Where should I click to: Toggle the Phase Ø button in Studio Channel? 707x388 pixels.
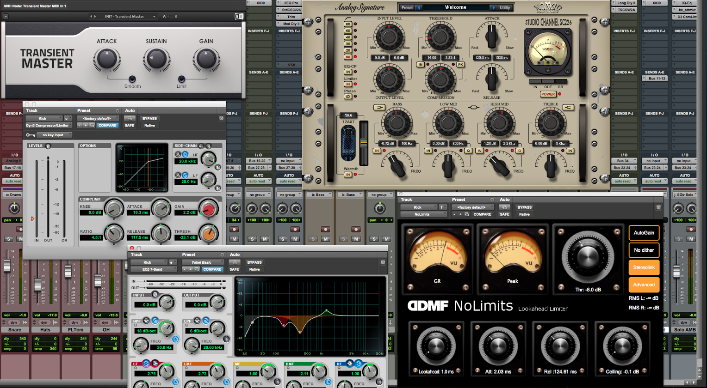pyautogui.click(x=347, y=97)
